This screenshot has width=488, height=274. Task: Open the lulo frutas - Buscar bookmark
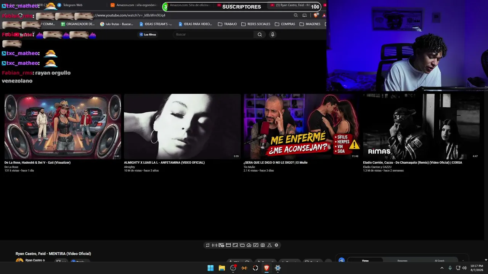point(117,24)
